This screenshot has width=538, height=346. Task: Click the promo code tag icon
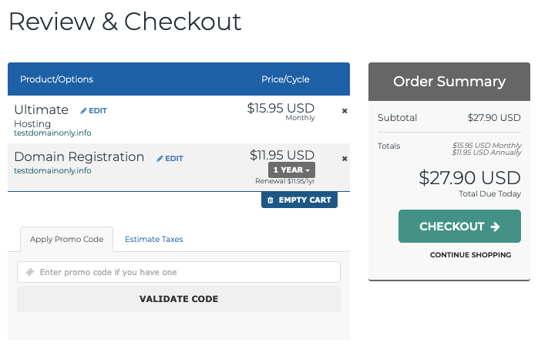coord(30,272)
